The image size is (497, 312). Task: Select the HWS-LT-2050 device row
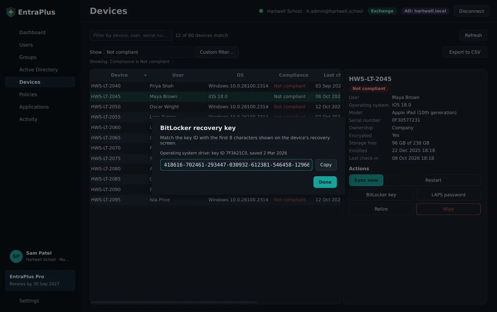pos(216,107)
